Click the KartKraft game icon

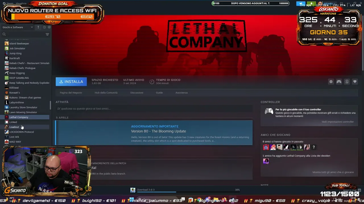7,58
